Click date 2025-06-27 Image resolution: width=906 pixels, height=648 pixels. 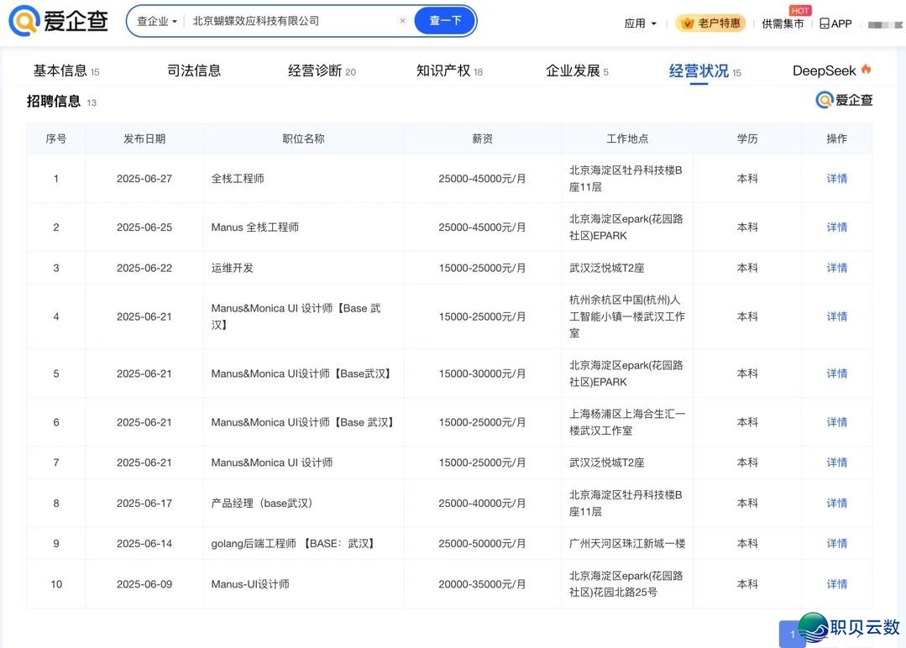144,179
